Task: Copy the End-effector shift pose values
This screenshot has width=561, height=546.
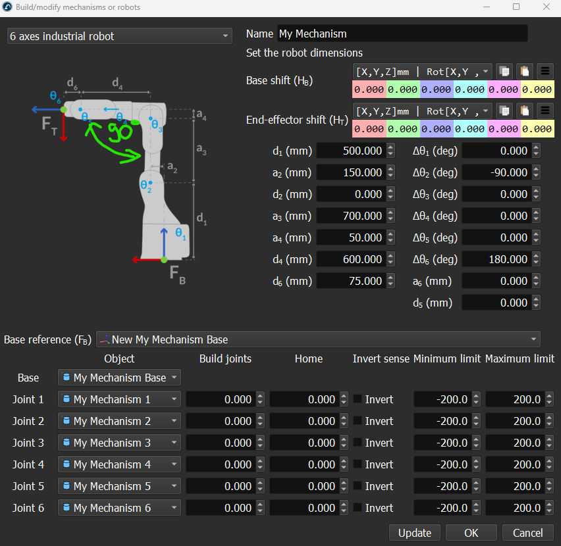Action: coord(504,111)
